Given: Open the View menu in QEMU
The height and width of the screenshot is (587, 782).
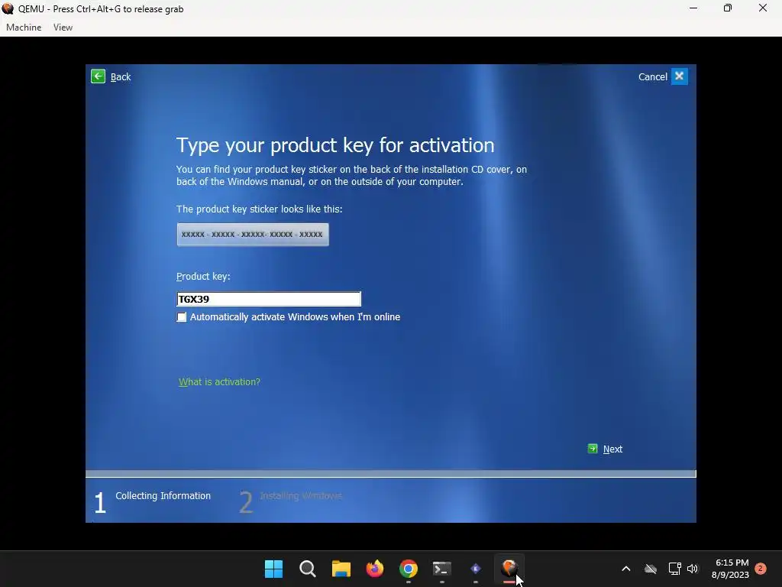Looking at the screenshot, I should point(63,28).
